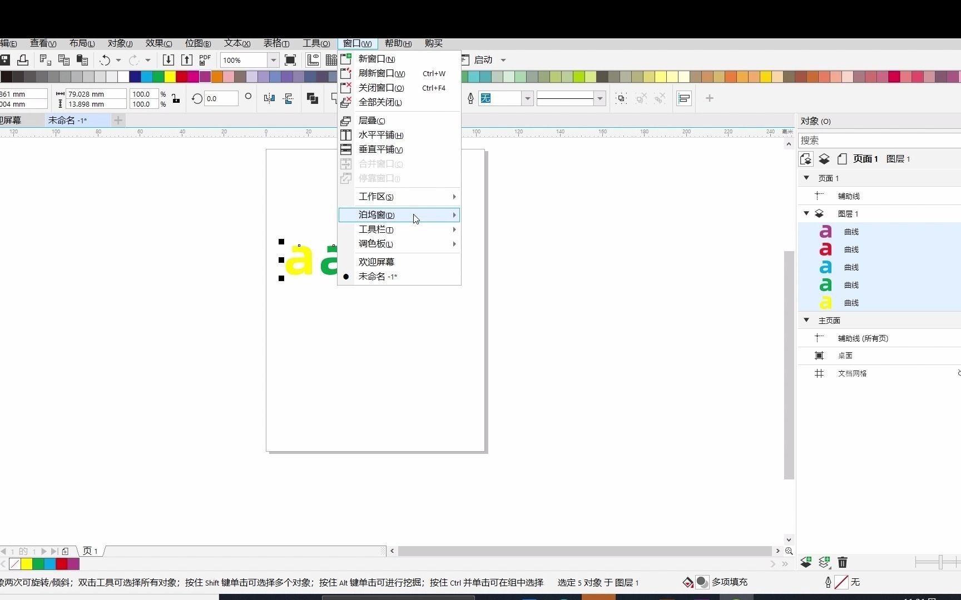Click the add page icon in page navigator

65,551
